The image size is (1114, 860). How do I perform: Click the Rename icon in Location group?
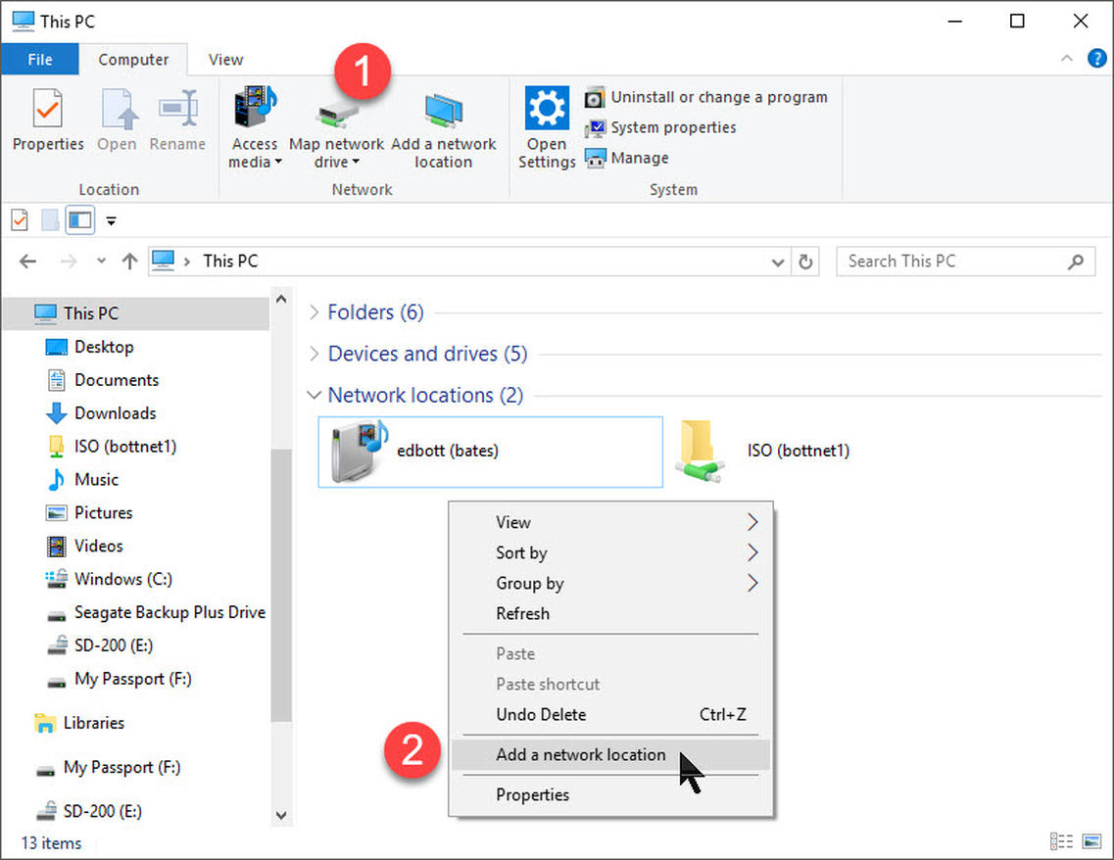(x=177, y=121)
